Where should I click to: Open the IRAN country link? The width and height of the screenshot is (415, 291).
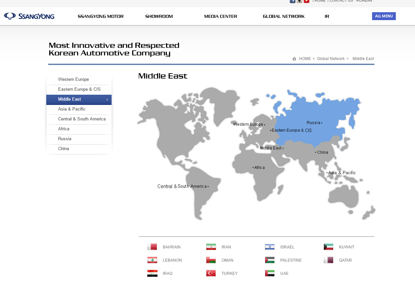pos(226,247)
